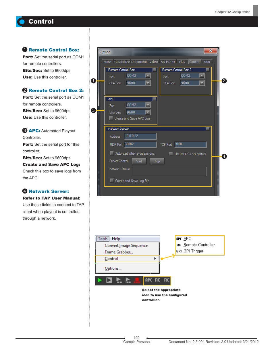Screen dimensions: 274x355
Task: Open Remote Control Box 2 Bits/Sec dropdown
Action: pos(202,83)
